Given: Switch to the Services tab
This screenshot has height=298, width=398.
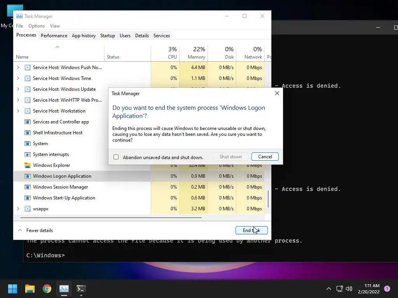Looking at the screenshot, I should [161, 36].
